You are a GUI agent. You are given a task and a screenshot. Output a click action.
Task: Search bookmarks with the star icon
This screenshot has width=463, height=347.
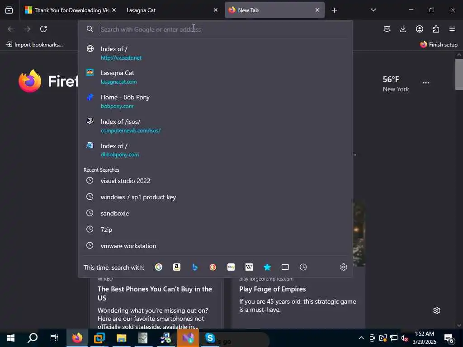point(267,267)
